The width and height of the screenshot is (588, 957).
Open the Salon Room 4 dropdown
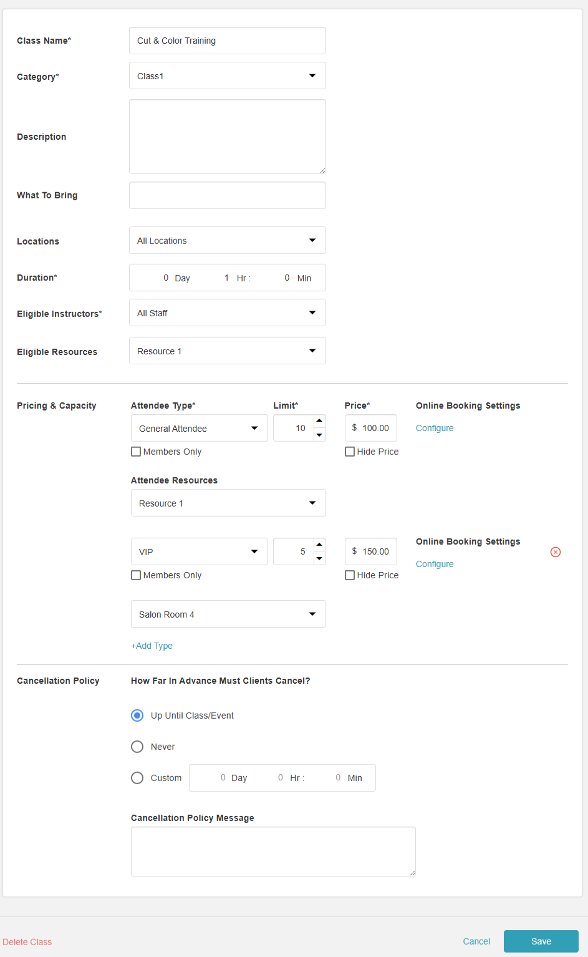[228, 614]
